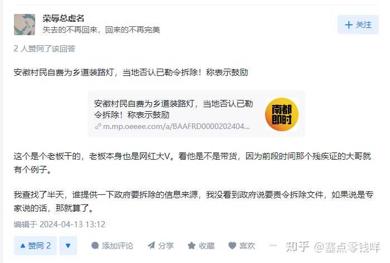Viewport: 390px width, 263px height.
Task: Click the paper plane share icon
Action: (x=151, y=246)
